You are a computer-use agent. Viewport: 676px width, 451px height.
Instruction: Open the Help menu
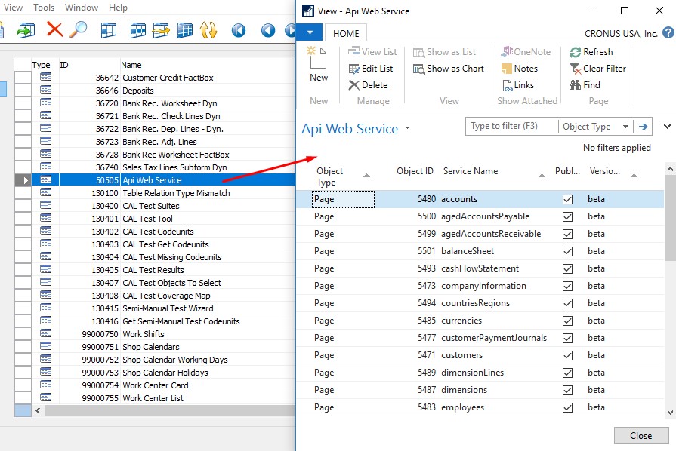[x=118, y=8]
